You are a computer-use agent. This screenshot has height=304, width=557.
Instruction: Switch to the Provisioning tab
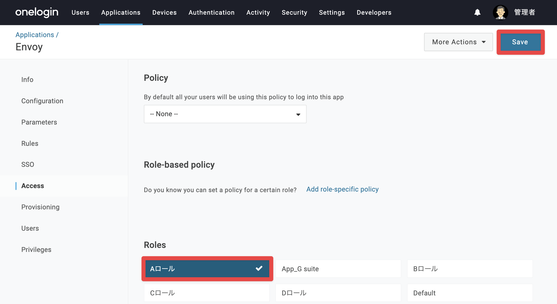click(40, 207)
